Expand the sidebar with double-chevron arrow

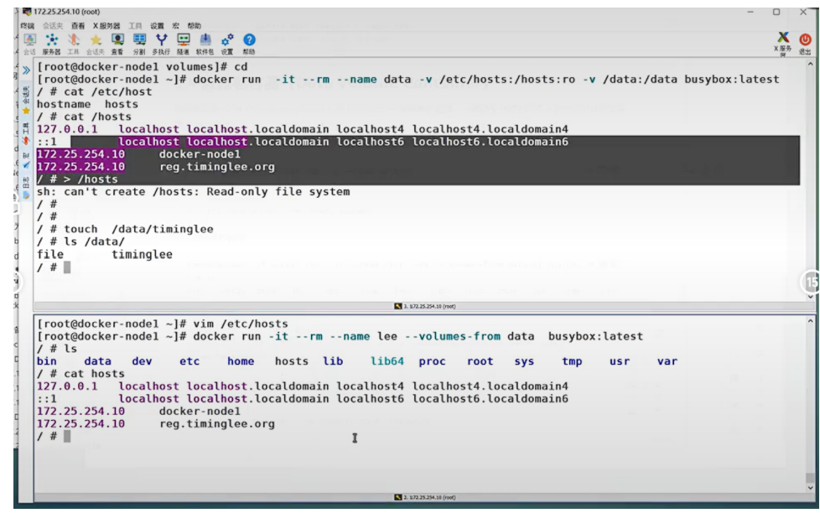[x=26, y=70]
